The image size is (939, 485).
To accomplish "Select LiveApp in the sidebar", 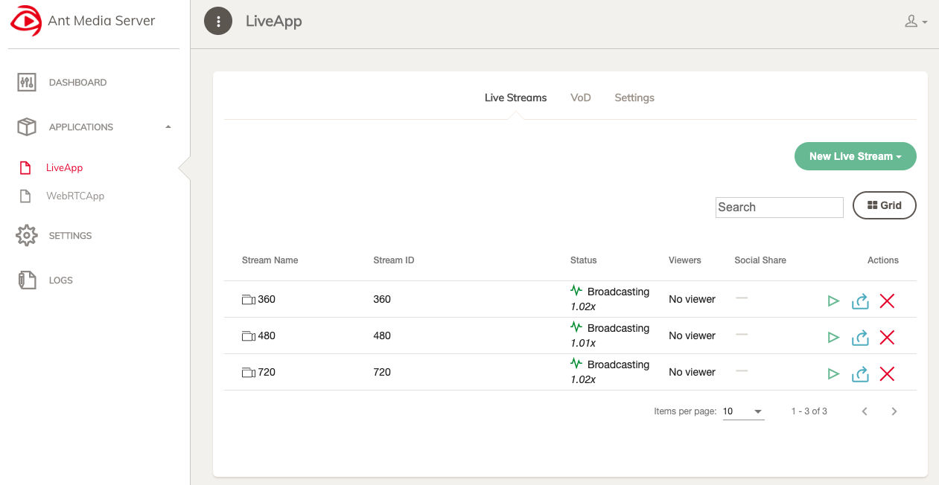I will click(64, 168).
